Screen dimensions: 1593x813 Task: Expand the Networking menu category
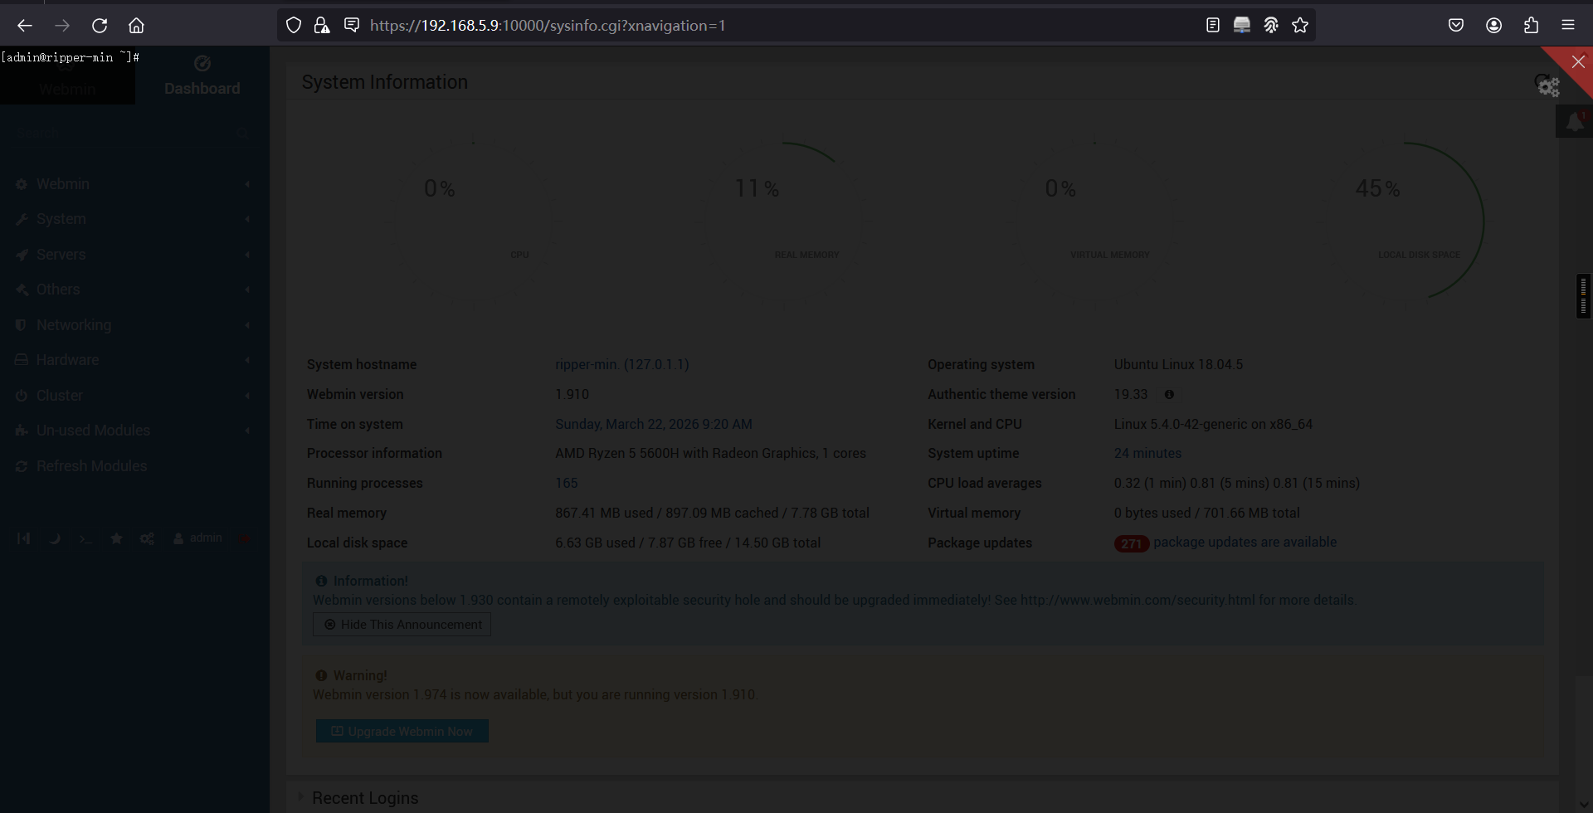(x=133, y=325)
